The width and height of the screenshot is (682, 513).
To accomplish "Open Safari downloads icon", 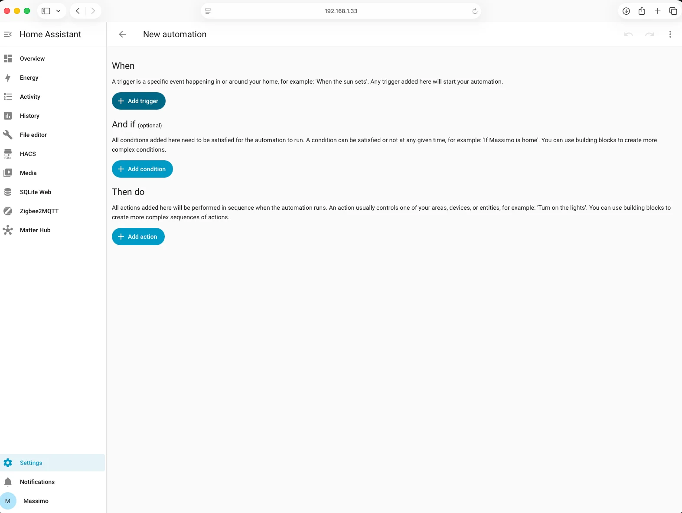I will [626, 11].
